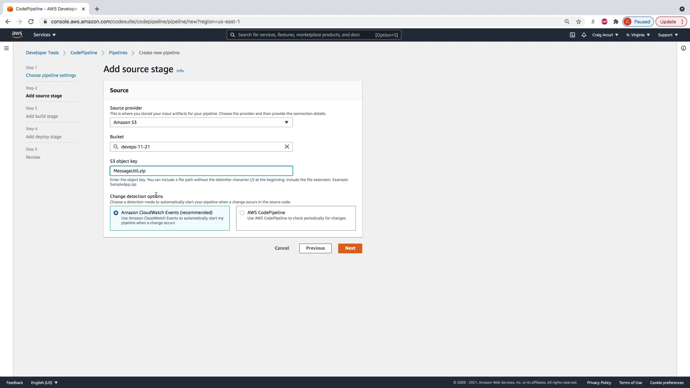
Task: Select Amazon CloudWatch Events radio option
Action: point(116,213)
